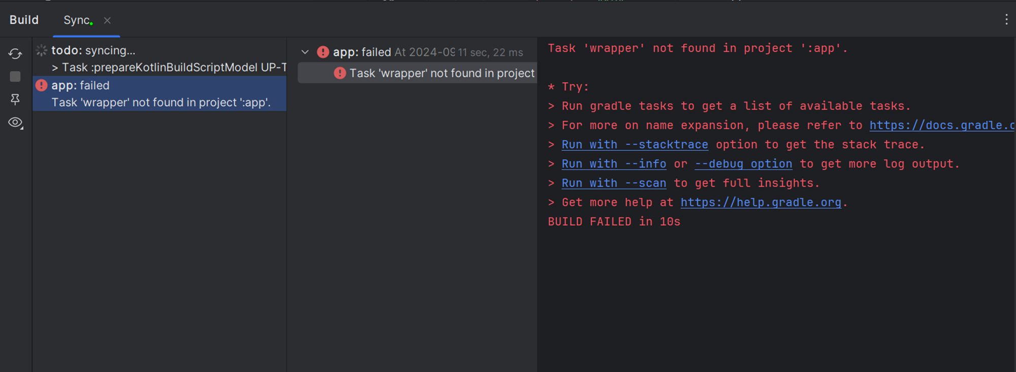Viewport: 1016px width, 372px height.
Task: Click the Run with --scan link
Action: [x=614, y=183]
